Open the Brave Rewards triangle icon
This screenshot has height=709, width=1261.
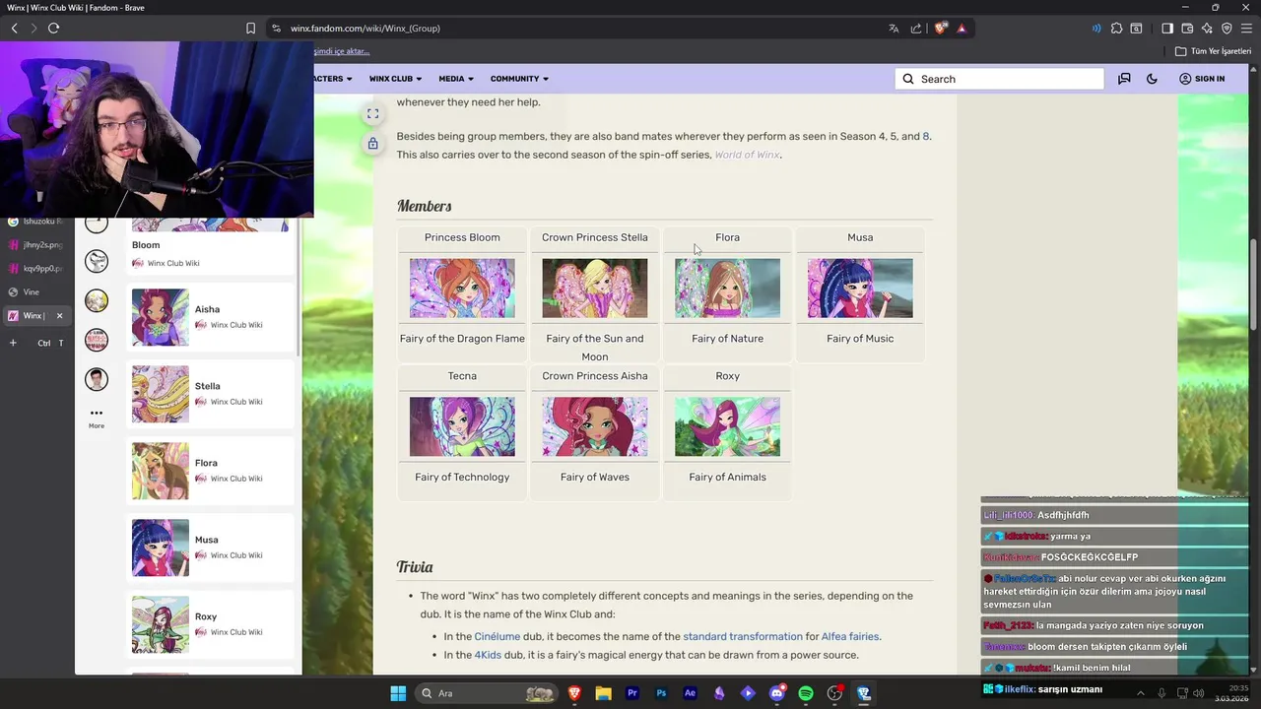[x=962, y=29]
